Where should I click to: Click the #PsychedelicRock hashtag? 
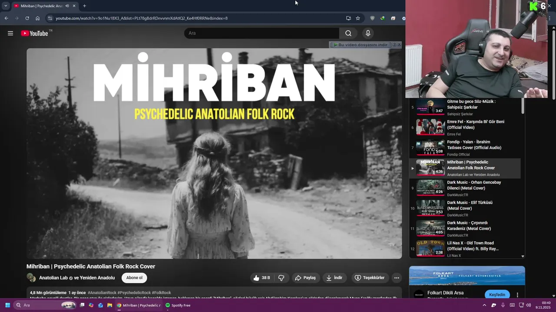coord(134,293)
